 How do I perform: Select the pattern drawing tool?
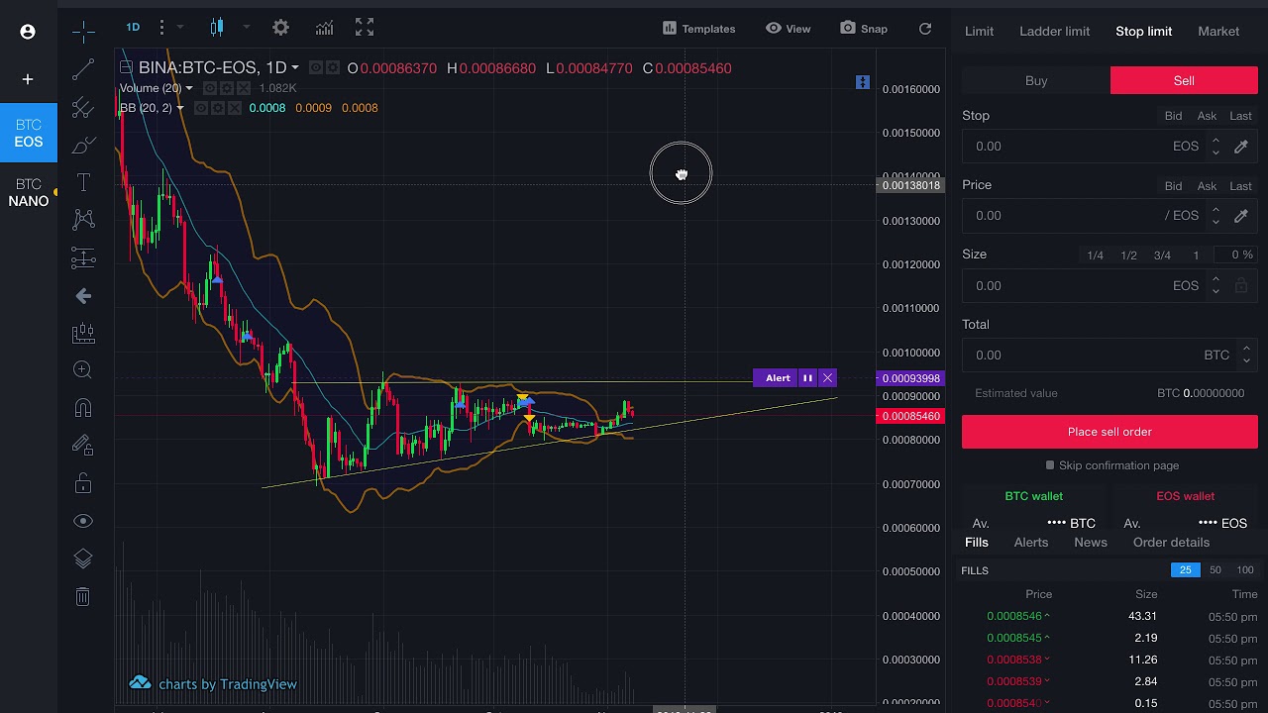[83, 219]
